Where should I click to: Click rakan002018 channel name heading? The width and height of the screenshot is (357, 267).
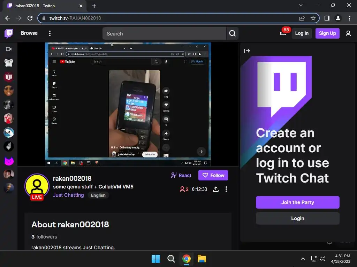pyautogui.click(x=72, y=178)
